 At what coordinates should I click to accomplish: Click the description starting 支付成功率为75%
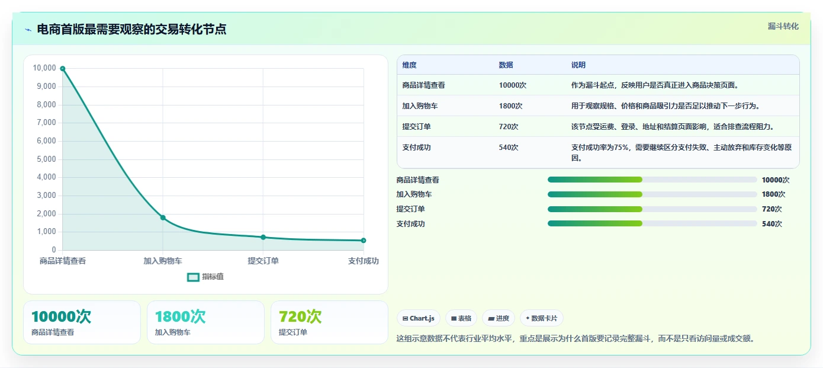click(681, 153)
